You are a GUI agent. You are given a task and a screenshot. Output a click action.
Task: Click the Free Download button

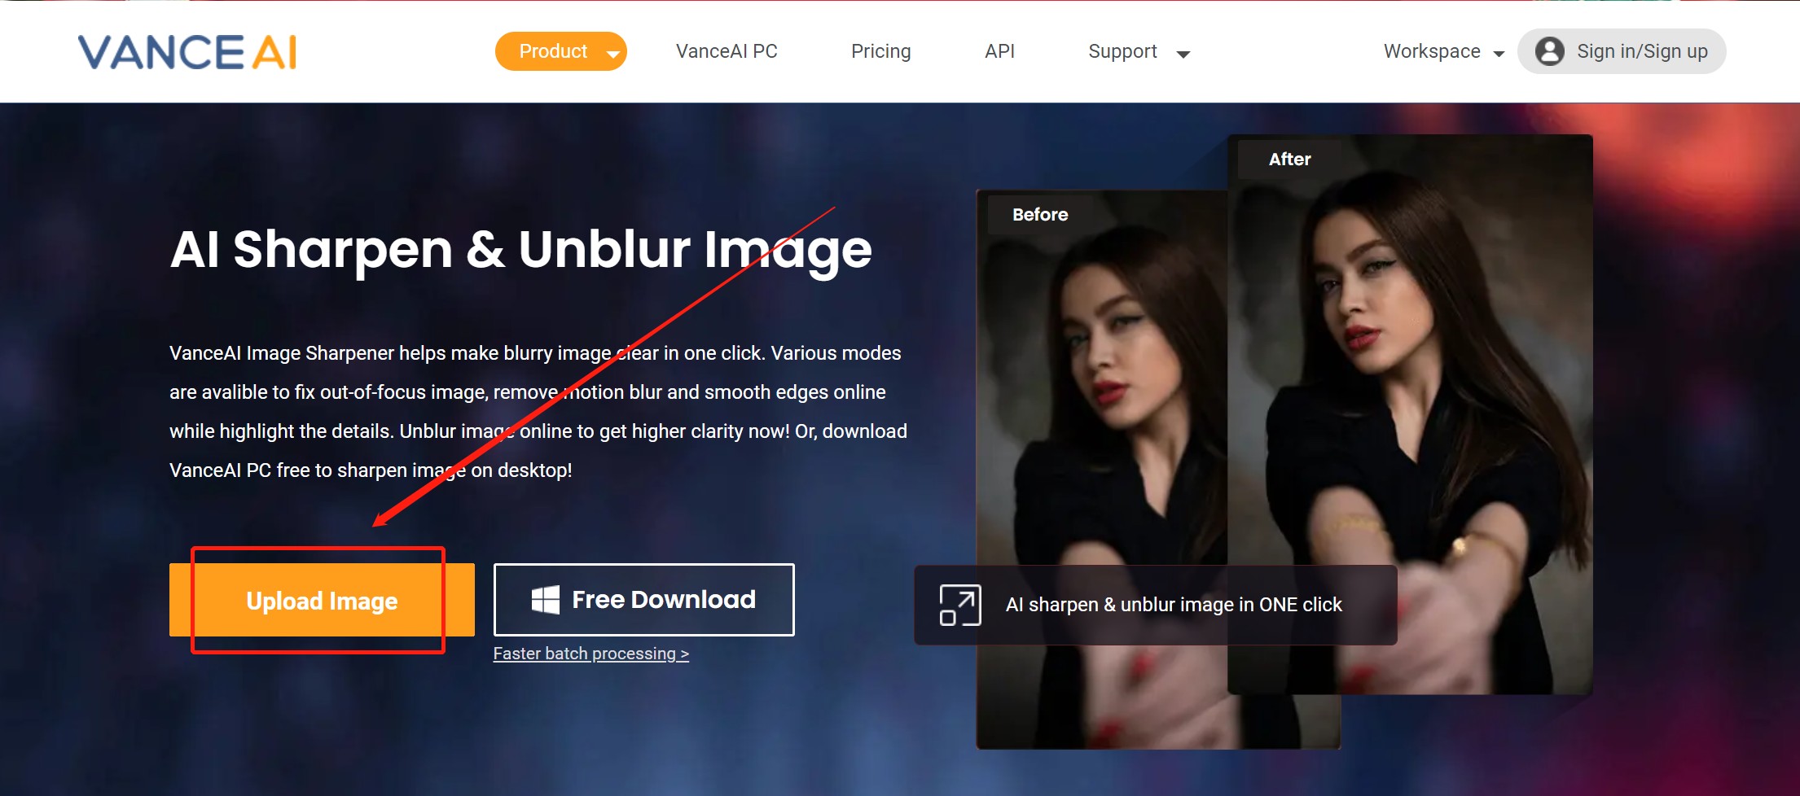(643, 600)
